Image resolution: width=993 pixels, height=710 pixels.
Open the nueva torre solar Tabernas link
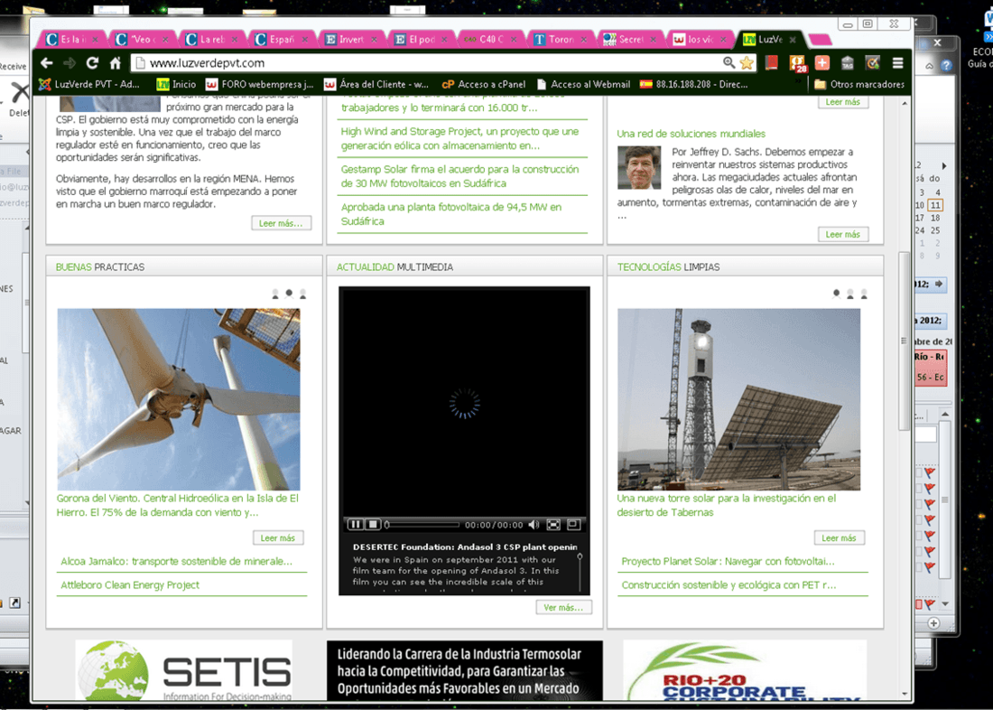click(727, 505)
